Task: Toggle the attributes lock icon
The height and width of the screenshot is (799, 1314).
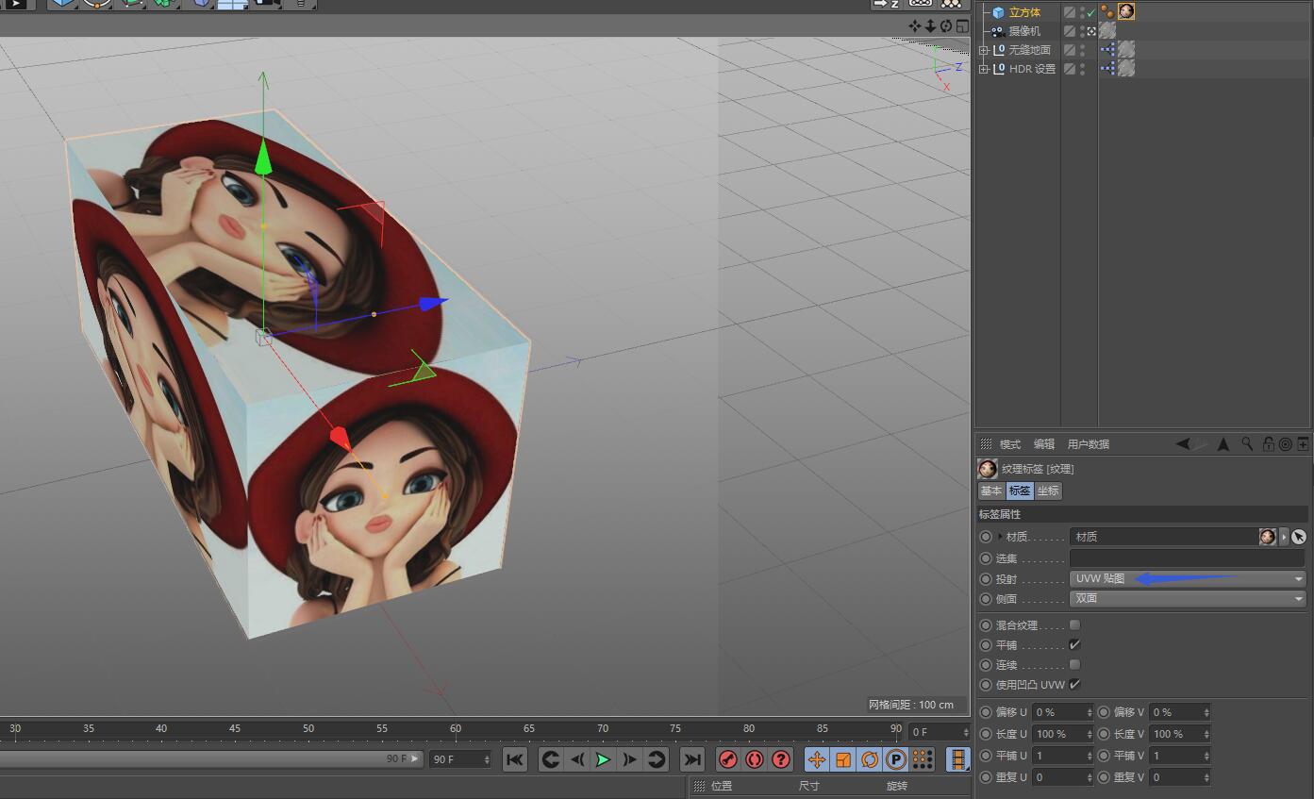Action: (1269, 443)
